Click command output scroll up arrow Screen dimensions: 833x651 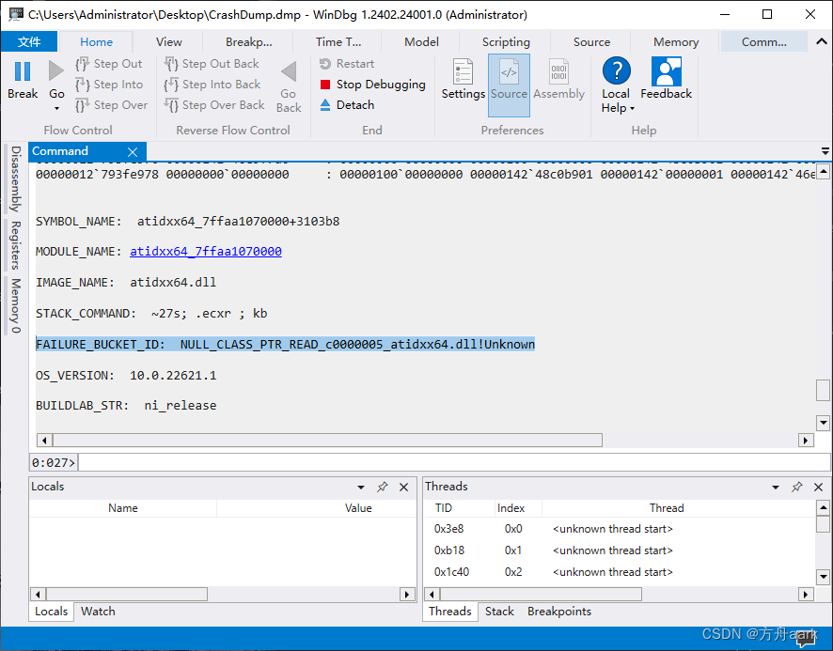coord(823,171)
